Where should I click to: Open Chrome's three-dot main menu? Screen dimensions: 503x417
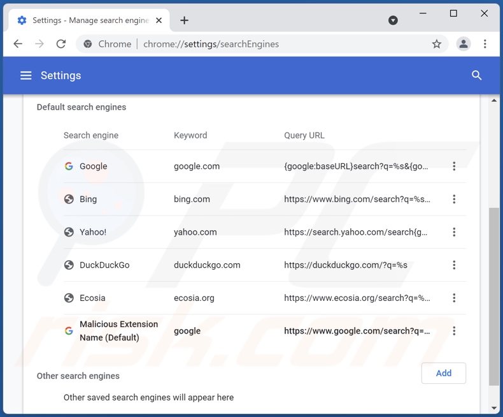pyautogui.click(x=485, y=44)
